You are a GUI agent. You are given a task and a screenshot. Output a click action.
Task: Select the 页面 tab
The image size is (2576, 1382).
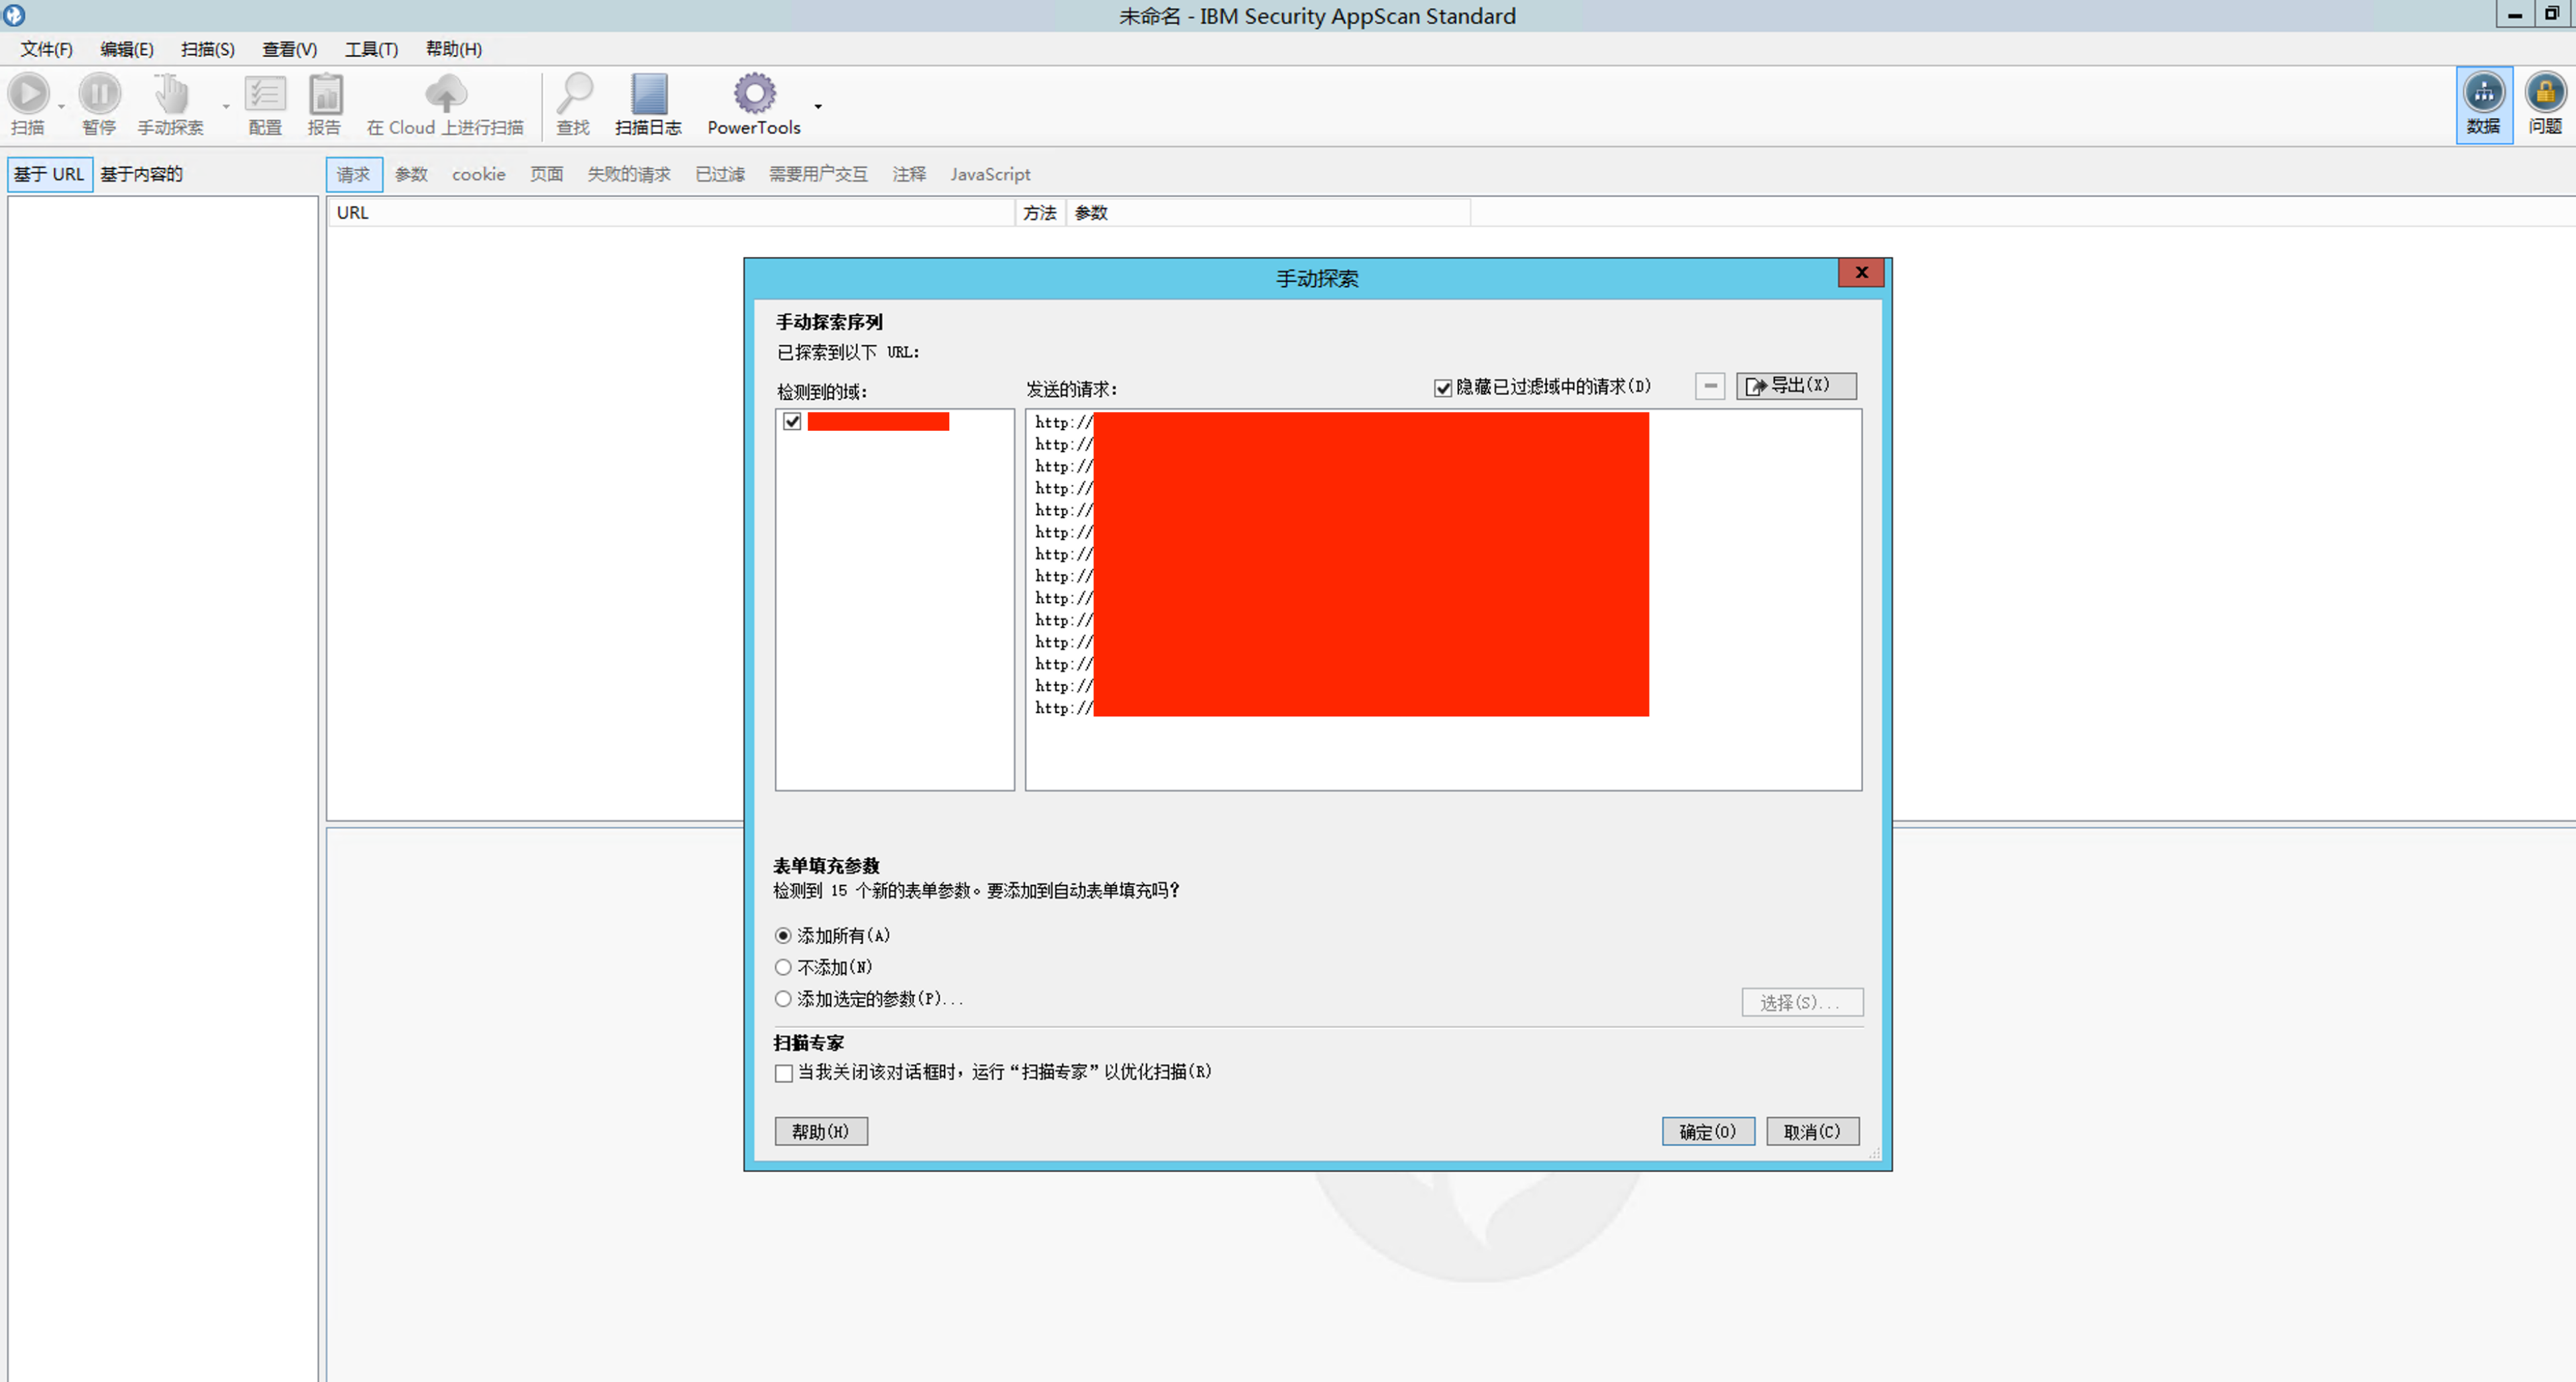click(x=546, y=174)
